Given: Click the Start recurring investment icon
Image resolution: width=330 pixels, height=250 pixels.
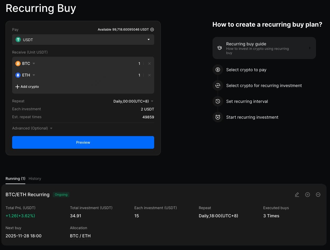Looking at the screenshot, I should tap(218, 117).
